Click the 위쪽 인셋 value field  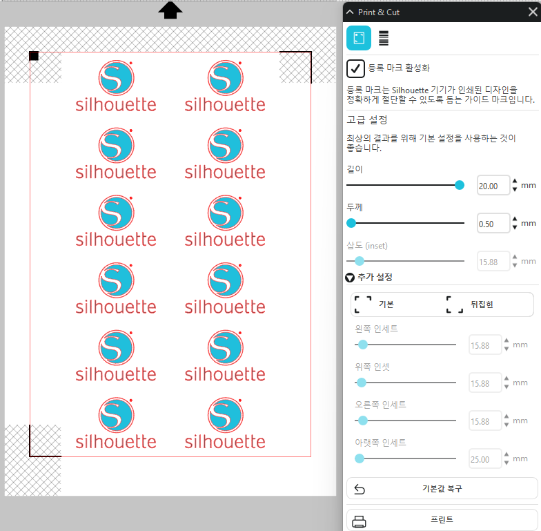coord(485,383)
